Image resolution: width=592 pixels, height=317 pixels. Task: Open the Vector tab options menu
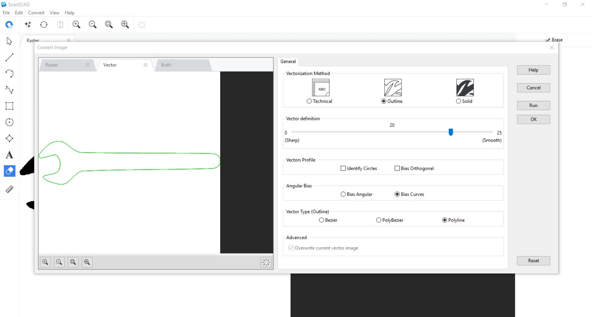[x=145, y=65]
